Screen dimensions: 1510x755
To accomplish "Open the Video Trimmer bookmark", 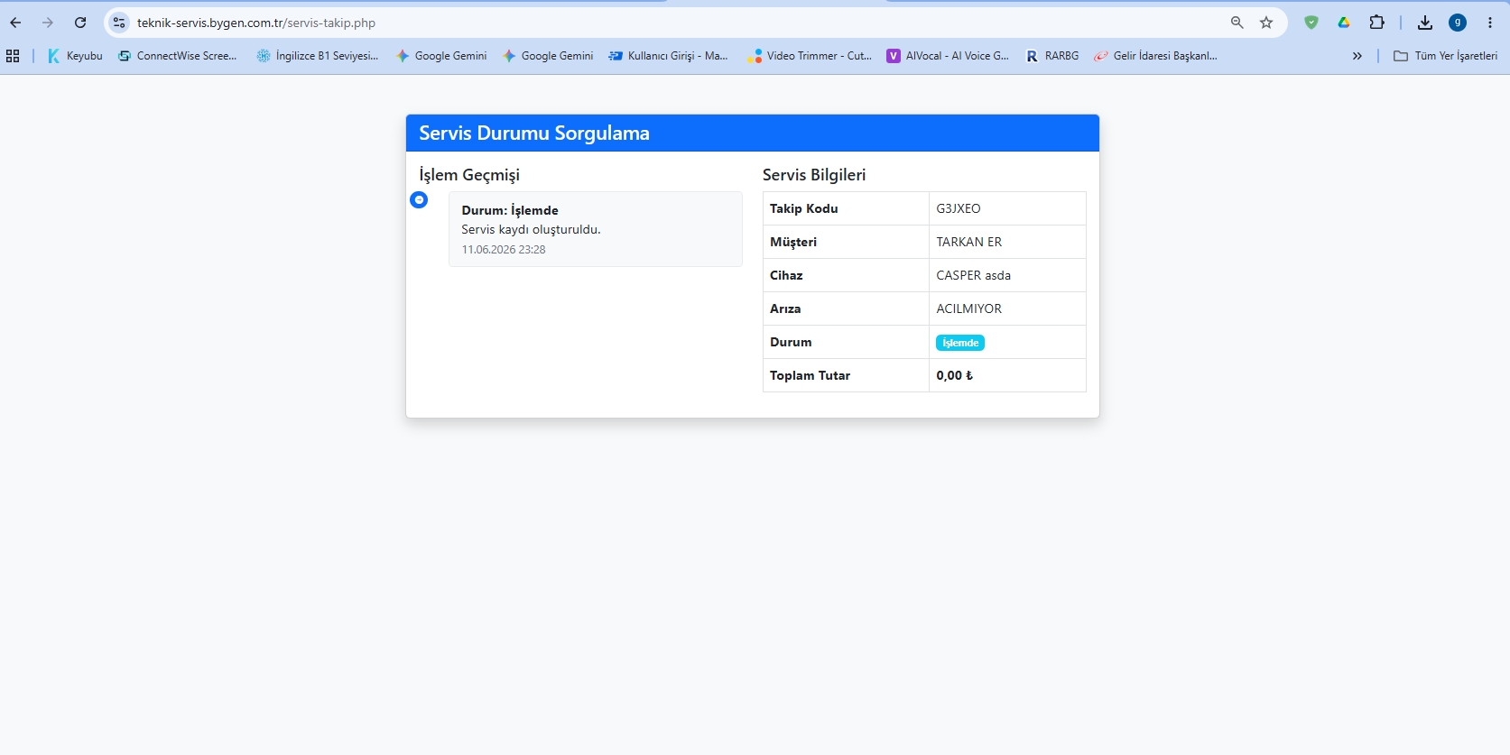I will (810, 56).
